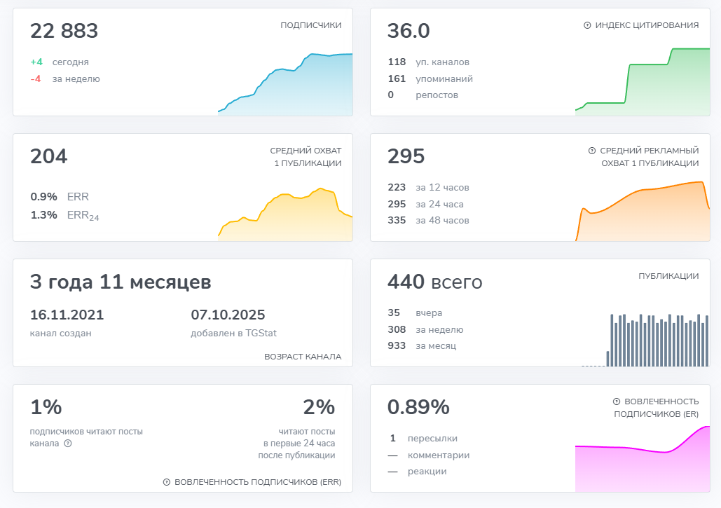Viewport: 721px width, 508px height.
Task: Open help icon next to Вовлеченность подписчиков (ERR)
Action: 167,482
